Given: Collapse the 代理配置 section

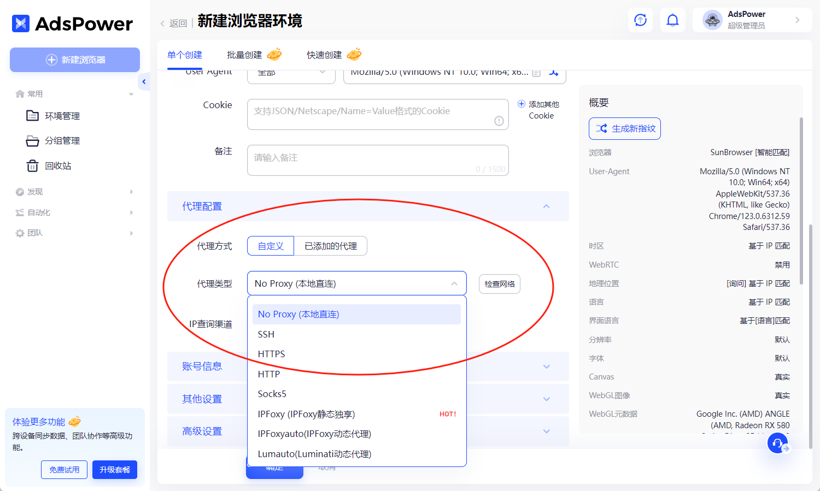Looking at the screenshot, I should click(x=546, y=206).
